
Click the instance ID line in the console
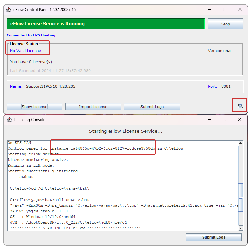click(x=95, y=148)
